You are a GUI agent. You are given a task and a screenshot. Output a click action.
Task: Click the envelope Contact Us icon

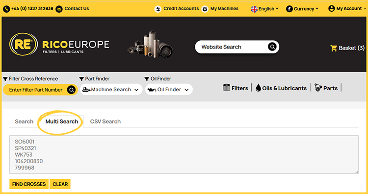coord(59,9)
